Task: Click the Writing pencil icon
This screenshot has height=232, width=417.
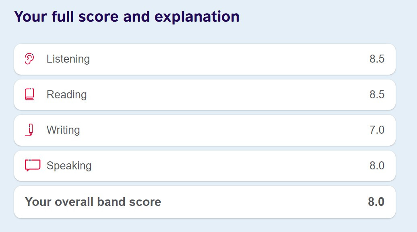Action: pos(29,130)
